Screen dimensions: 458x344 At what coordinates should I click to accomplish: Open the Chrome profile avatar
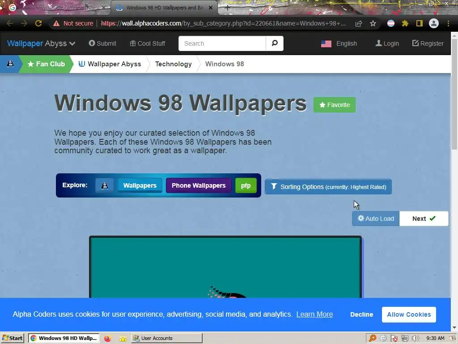(434, 23)
